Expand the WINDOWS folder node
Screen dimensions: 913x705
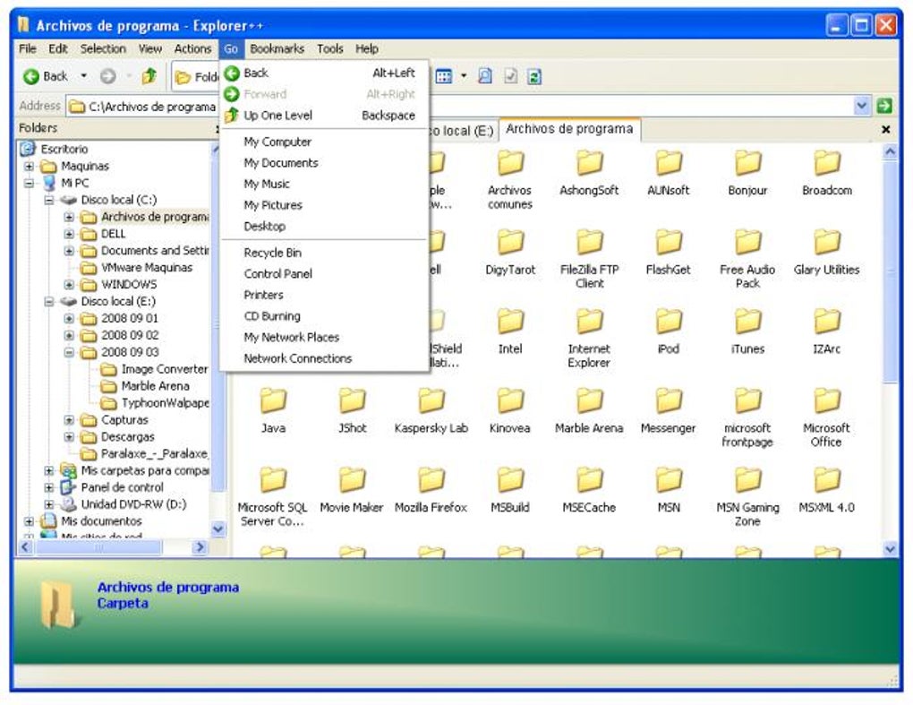point(69,284)
